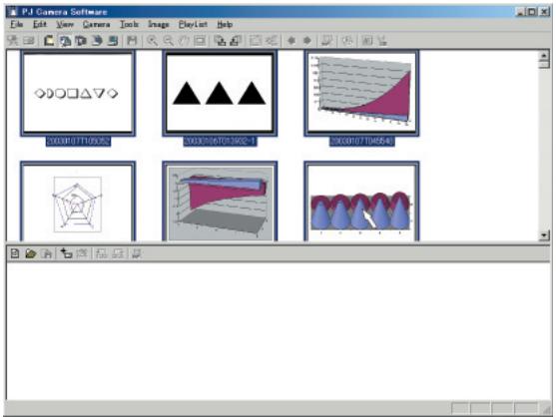556x417 pixels.
Task: Click the yellow open-folder toolbar icon
Action: 49,41
